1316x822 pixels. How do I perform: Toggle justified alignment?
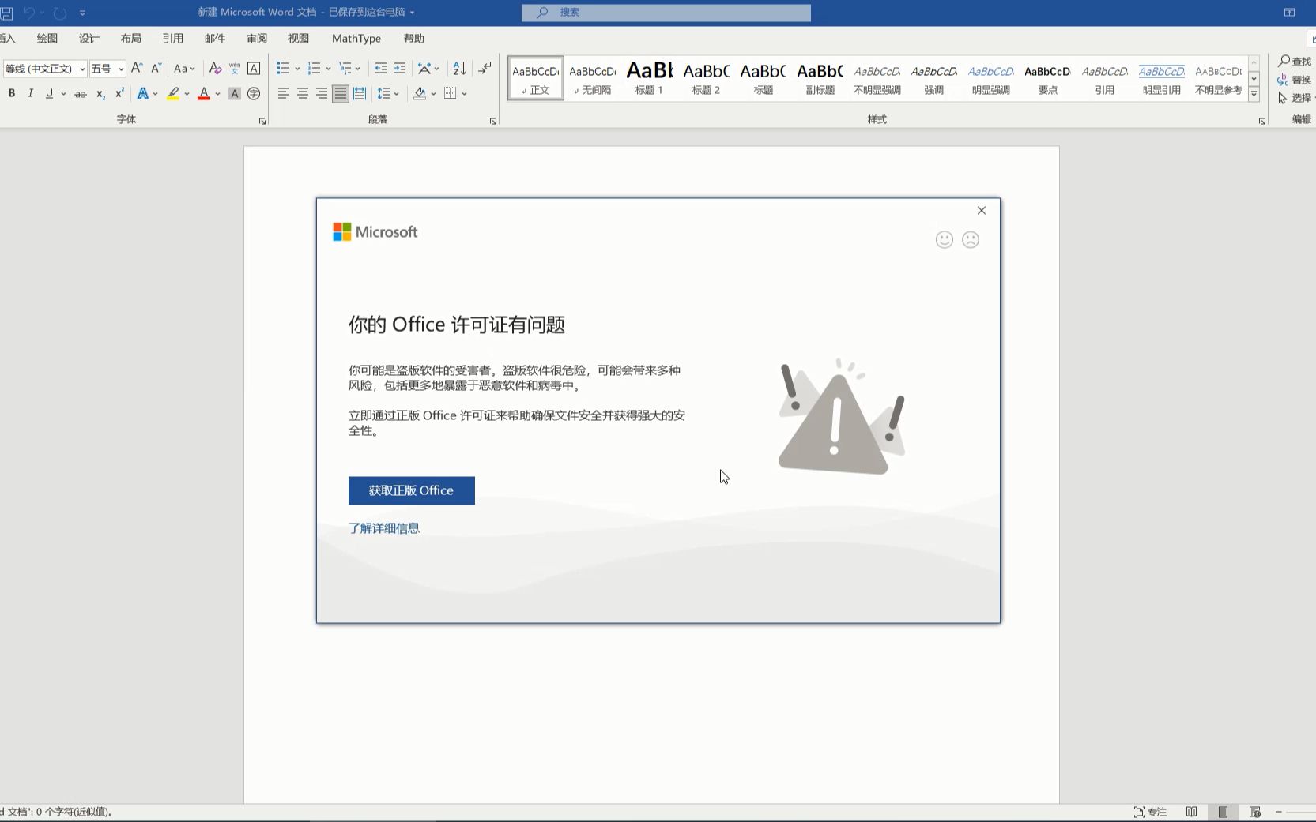(x=340, y=94)
